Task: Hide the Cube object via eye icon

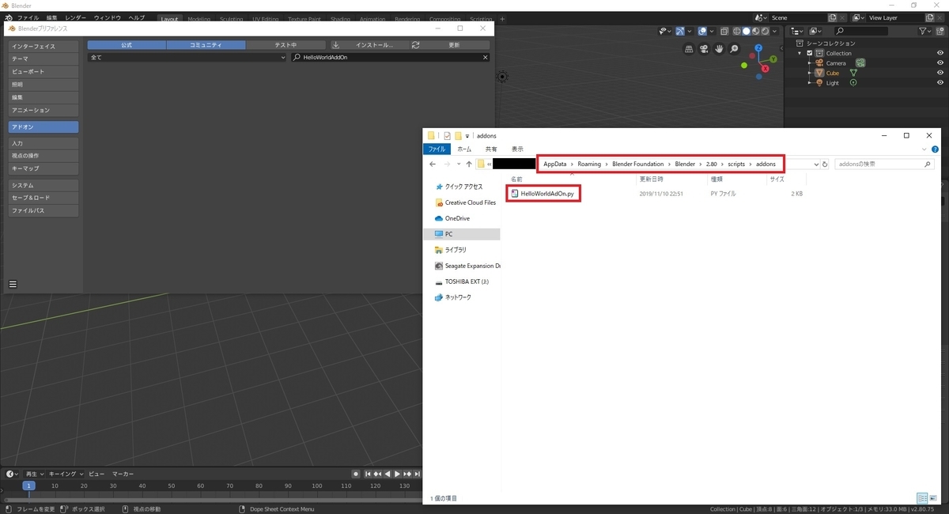Action: pos(940,73)
